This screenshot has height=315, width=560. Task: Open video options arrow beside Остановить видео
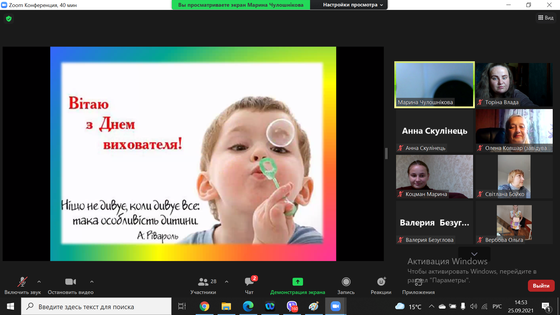92,282
